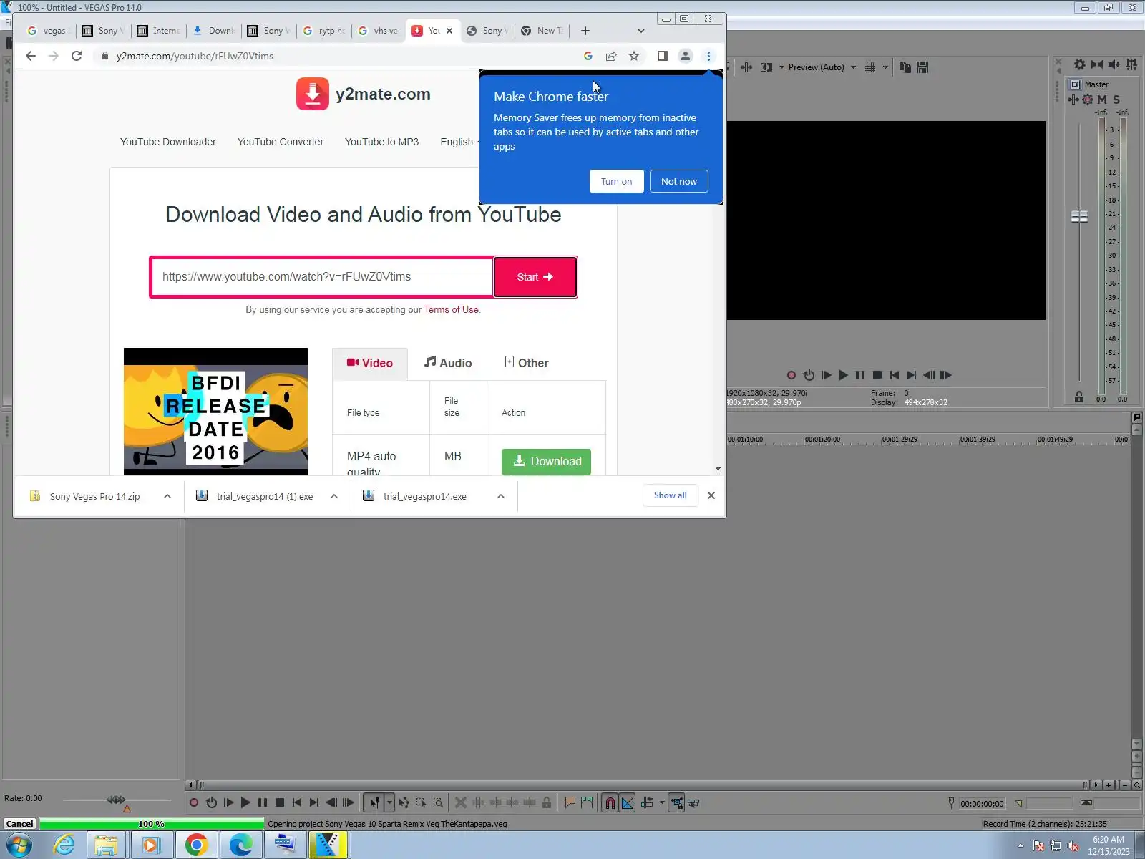Dismiss Memory Saver with Not now

pos(678,181)
